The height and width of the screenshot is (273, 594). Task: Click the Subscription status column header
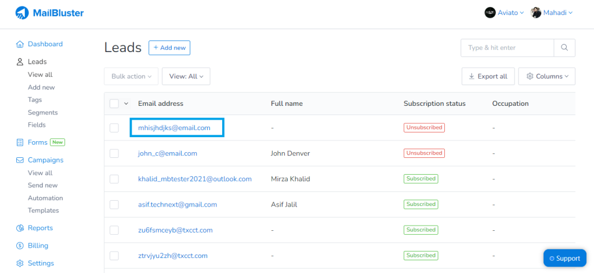(x=434, y=104)
